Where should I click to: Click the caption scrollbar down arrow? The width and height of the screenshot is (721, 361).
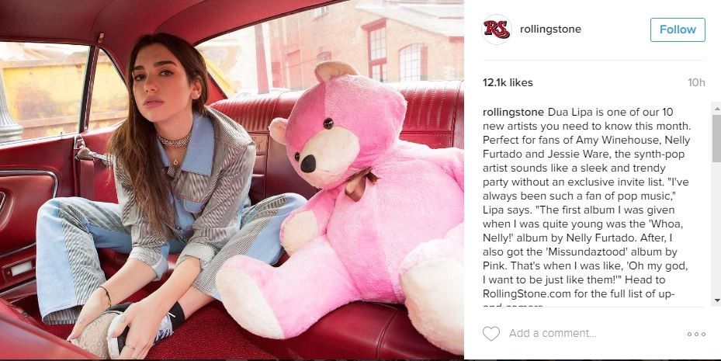716,300
